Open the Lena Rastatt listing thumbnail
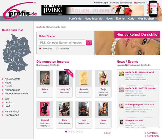The image size is (162, 139). pos(103,109)
